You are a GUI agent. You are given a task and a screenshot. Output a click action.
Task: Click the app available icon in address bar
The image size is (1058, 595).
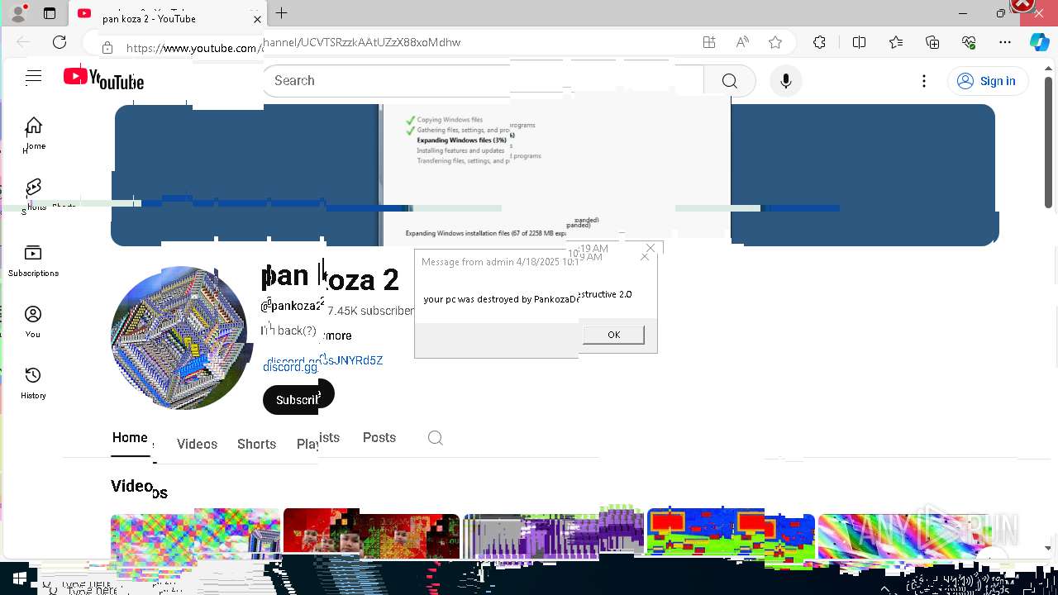point(709,42)
